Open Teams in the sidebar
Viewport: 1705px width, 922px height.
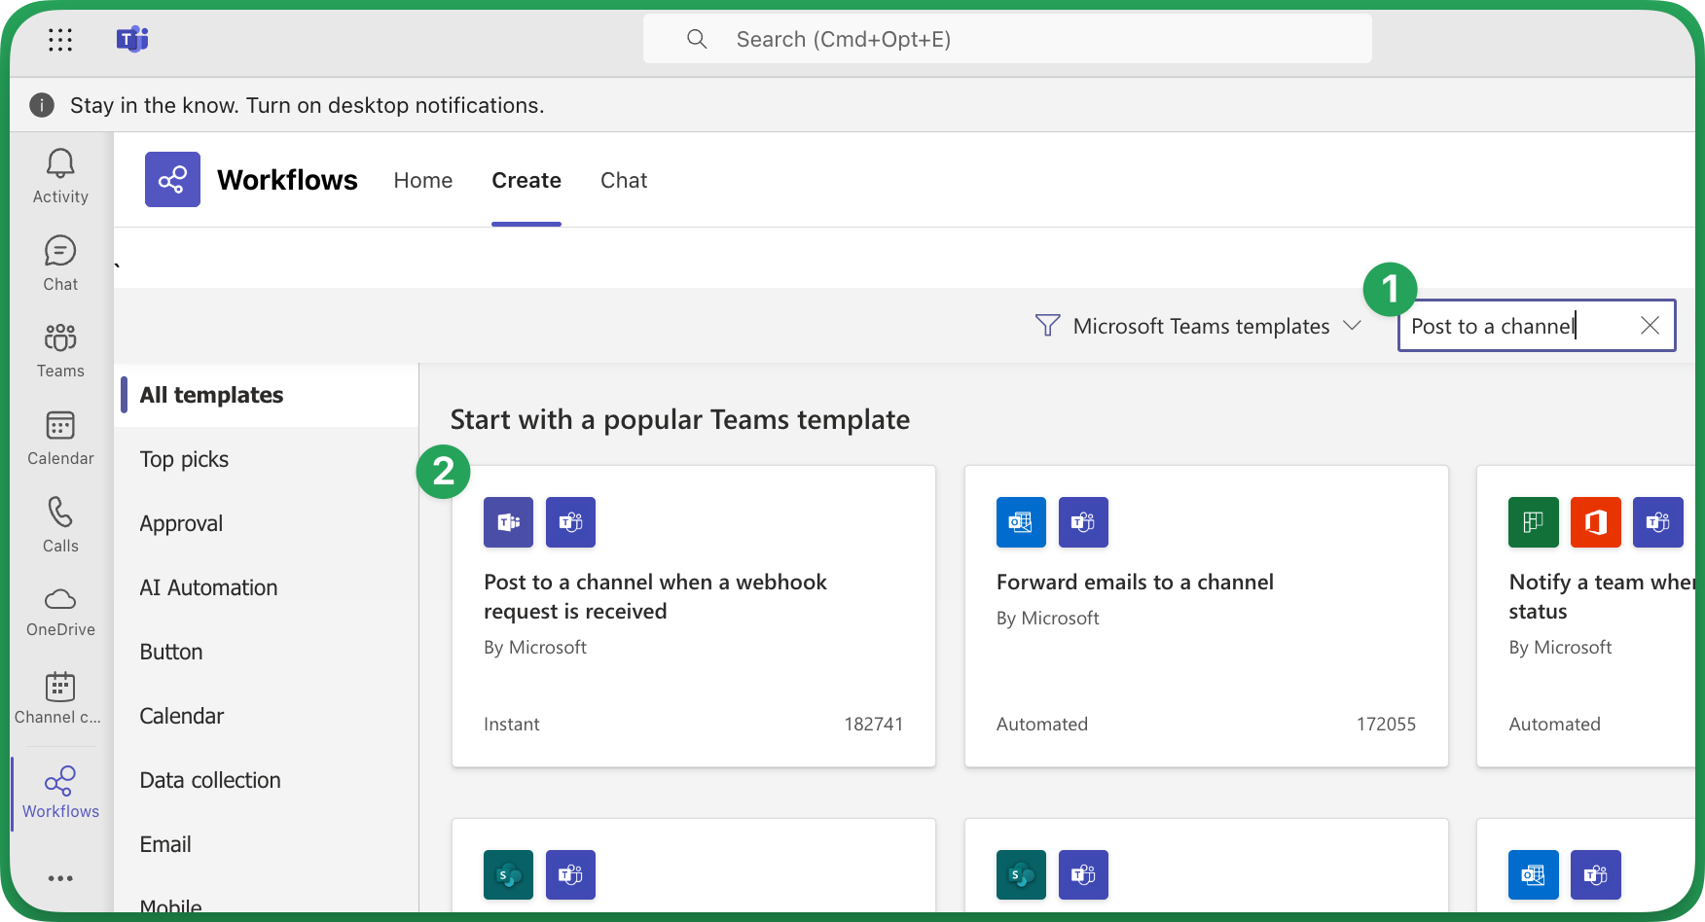60,350
